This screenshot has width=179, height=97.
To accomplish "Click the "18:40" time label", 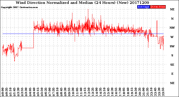I will point(128,92).
